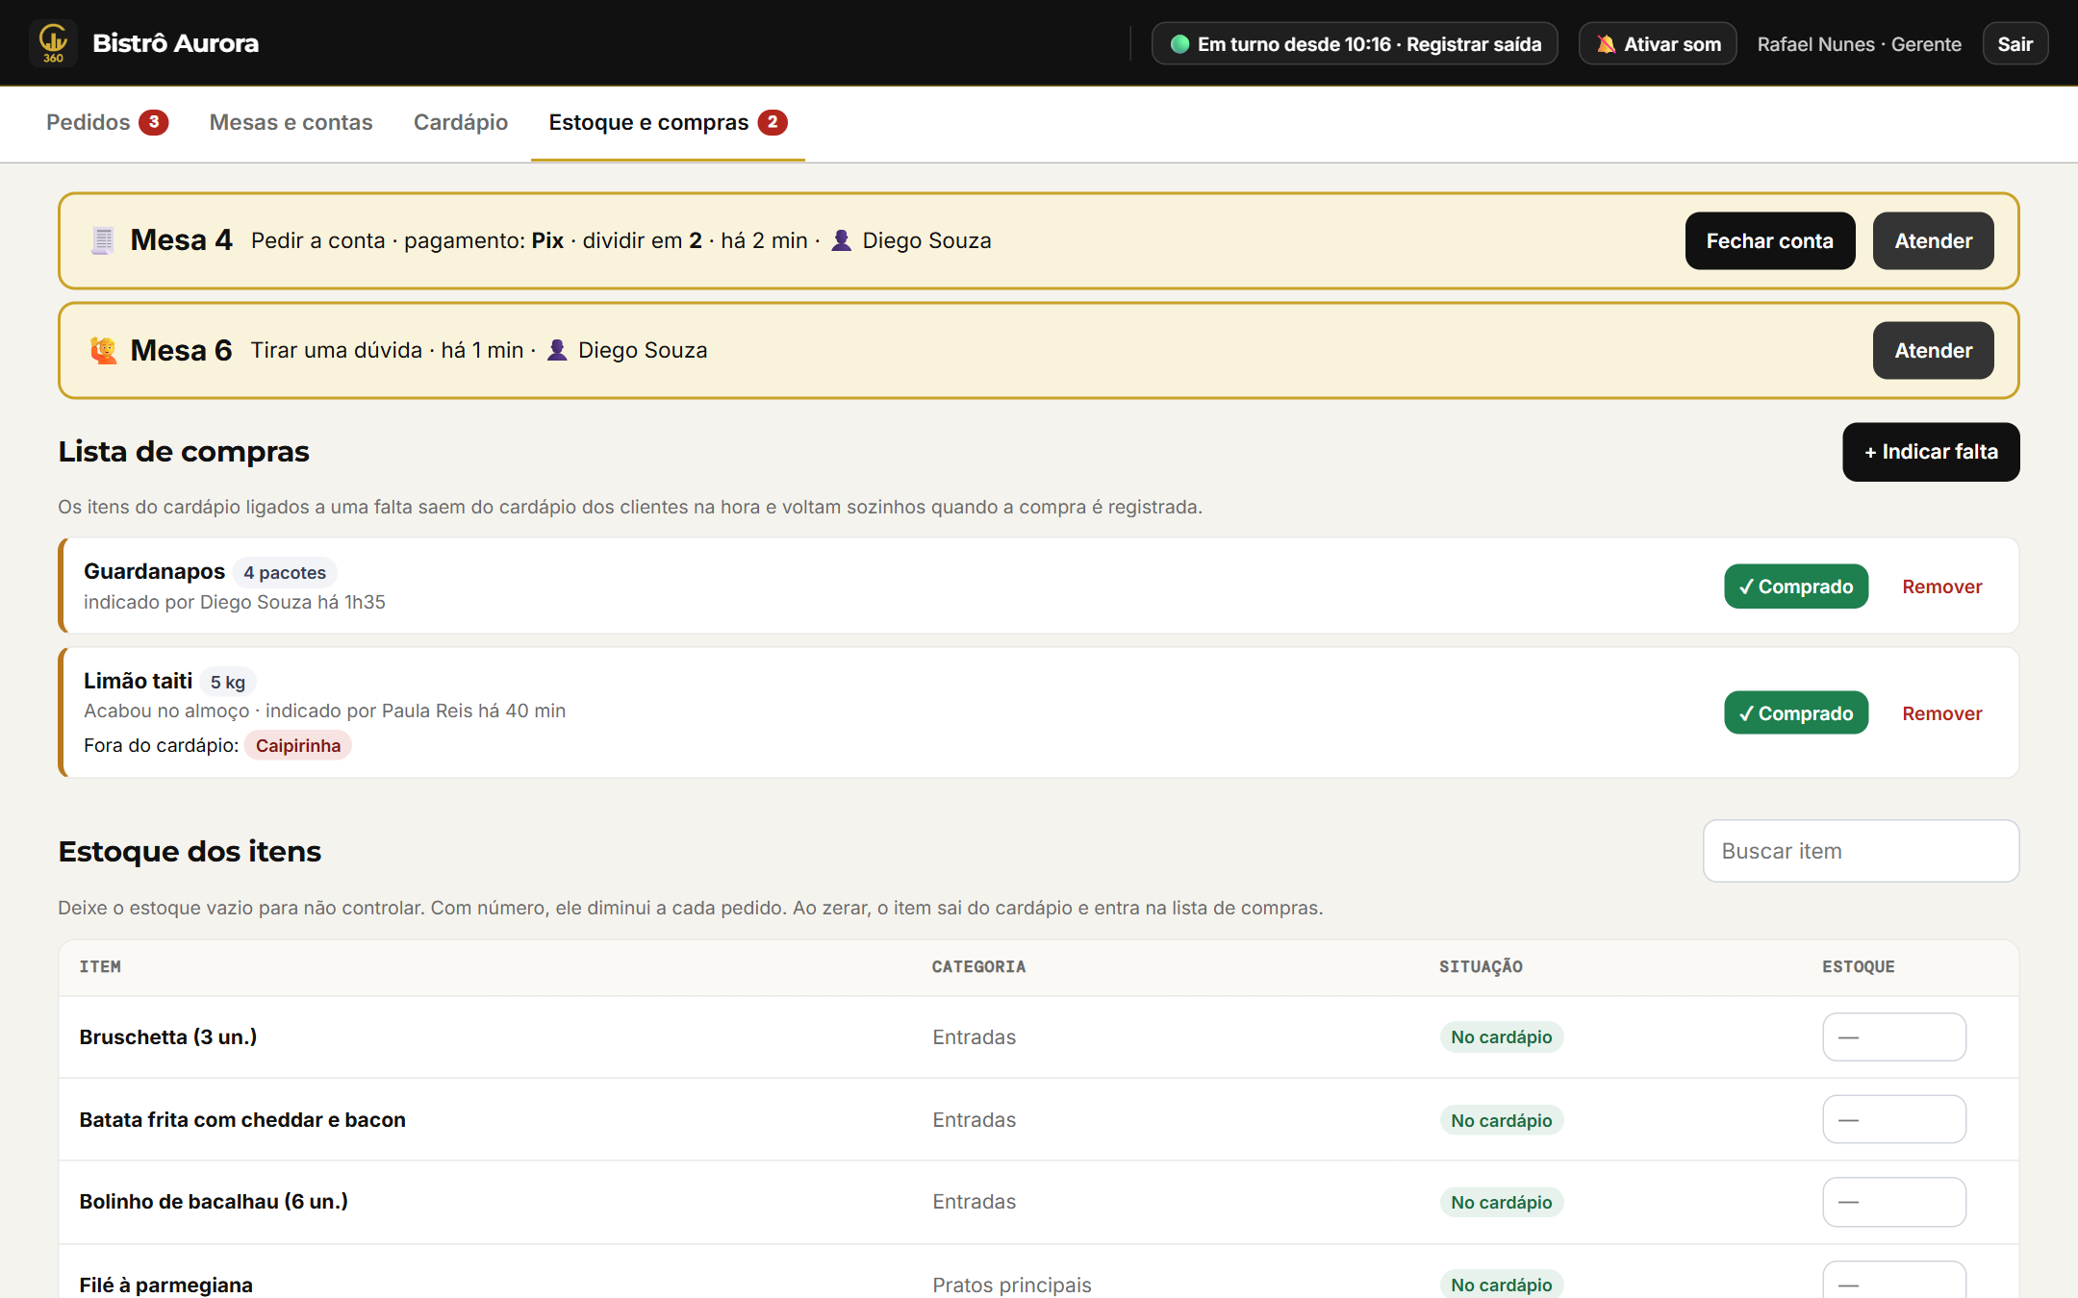Image resolution: width=2078 pixels, height=1298 pixels.
Task: Click the person icon next to Diego Souza on Mesa 6
Action: pos(557,350)
